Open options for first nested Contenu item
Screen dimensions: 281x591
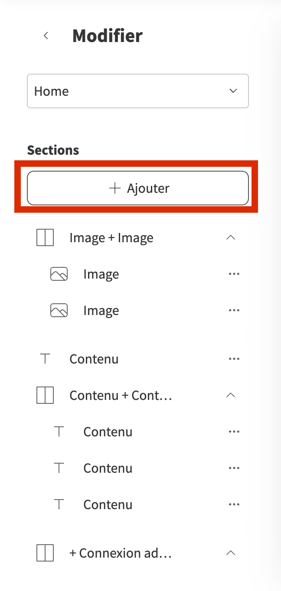click(234, 432)
